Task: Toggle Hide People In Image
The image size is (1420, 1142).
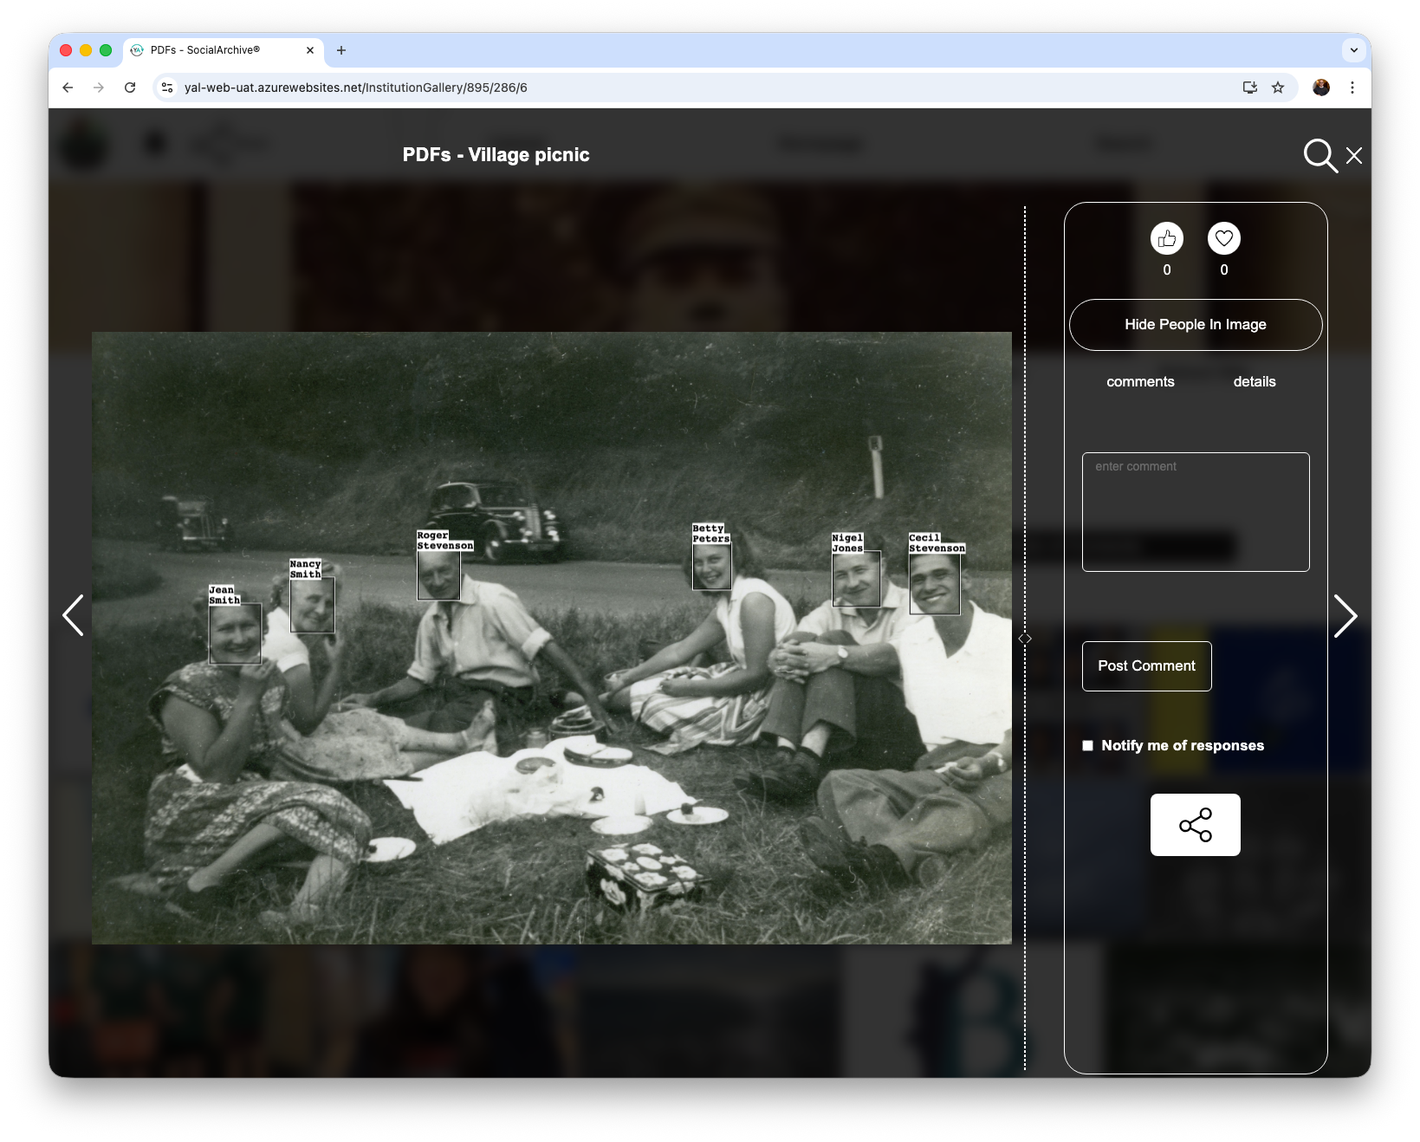Action: point(1195,324)
